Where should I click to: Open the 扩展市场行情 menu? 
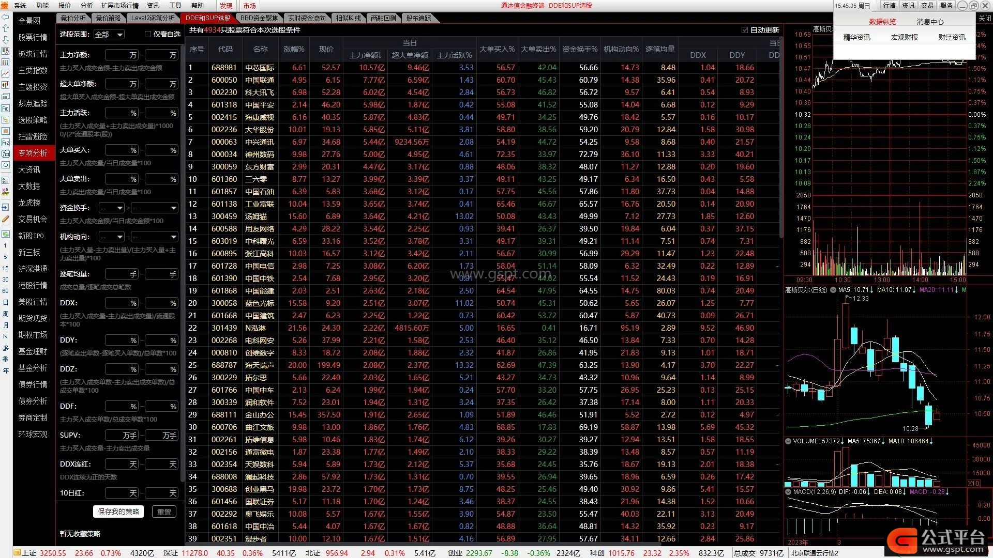(x=120, y=6)
